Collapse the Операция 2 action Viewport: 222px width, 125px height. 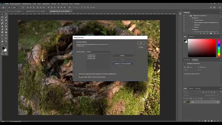point(190,30)
